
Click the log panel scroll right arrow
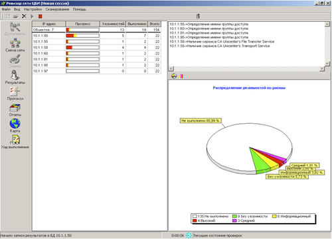tap(322, 69)
